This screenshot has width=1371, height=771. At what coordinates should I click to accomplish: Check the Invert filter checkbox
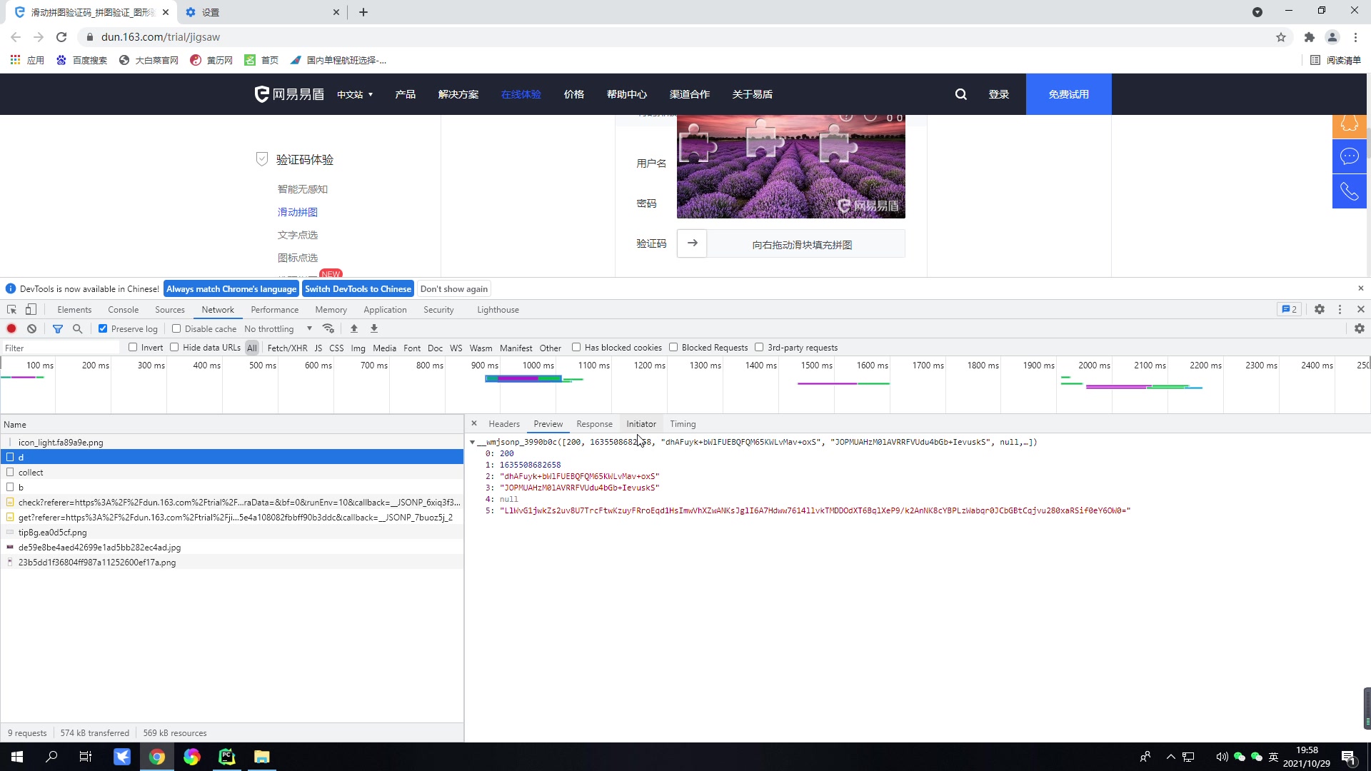click(x=133, y=347)
